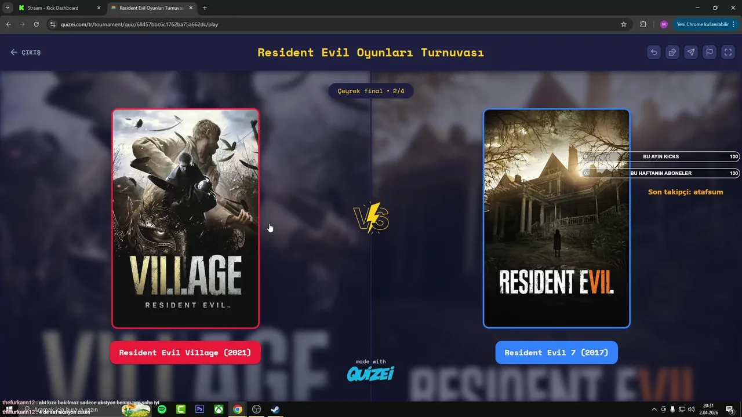Open the tab search dropdown arrow
Image resolution: width=742 pixels, height=417 pixels.
pos(8,8)
